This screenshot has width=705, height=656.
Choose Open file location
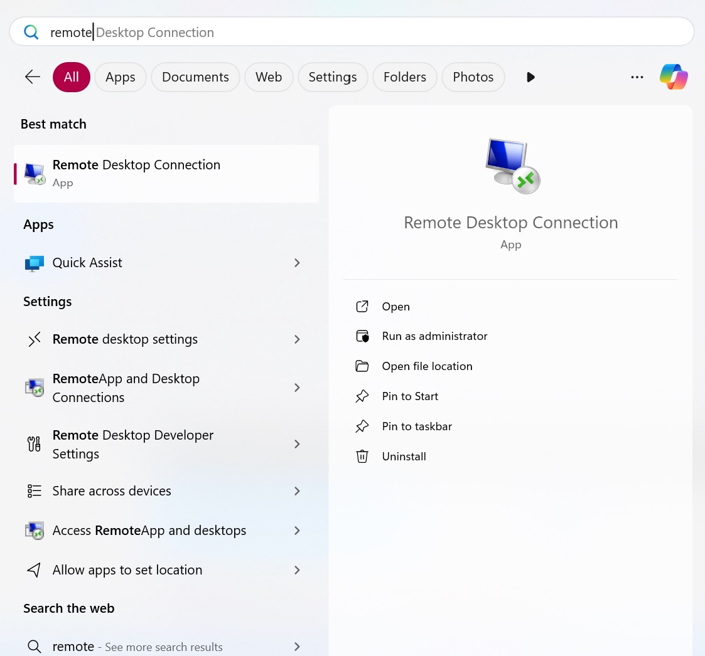click(427, 366)
